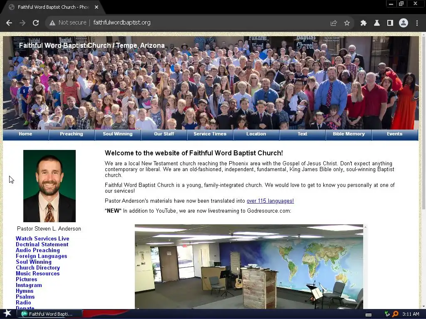Open the Bible Memory navigation tab
426x319 pixels.
point(349,134)
